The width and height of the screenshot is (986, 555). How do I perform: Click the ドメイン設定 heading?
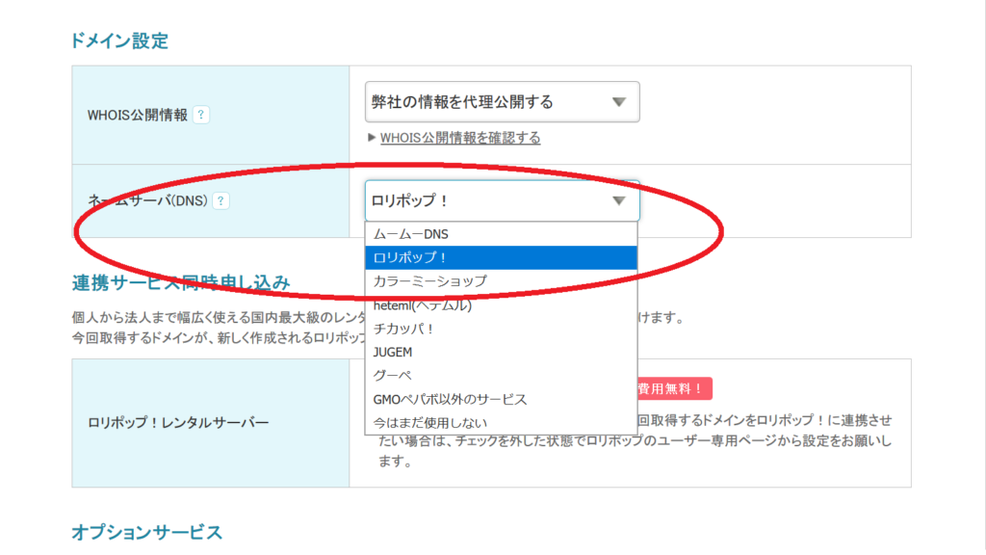click(x=119, y=40)
